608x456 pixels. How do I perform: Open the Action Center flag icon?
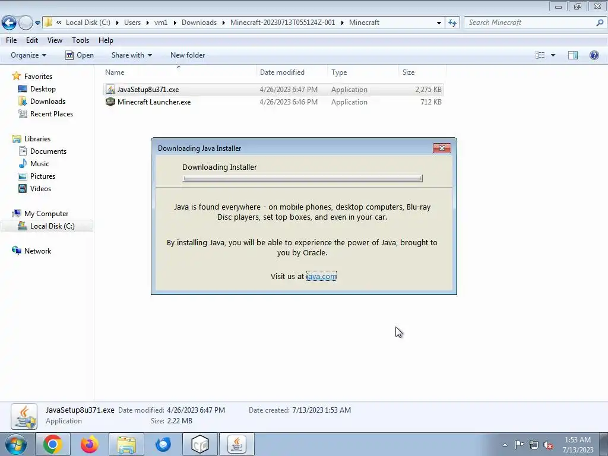[519, 445]
